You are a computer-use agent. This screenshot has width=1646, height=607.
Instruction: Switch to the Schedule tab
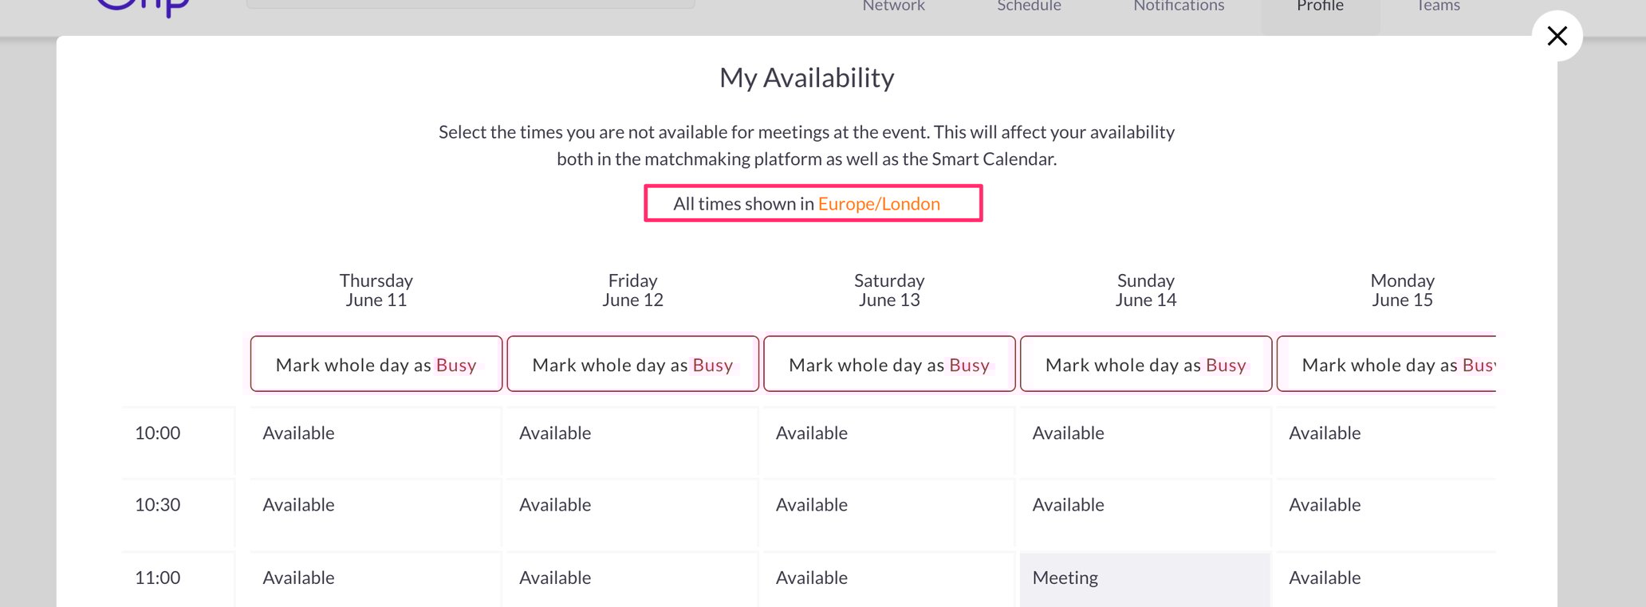click(x=1029, y=6)
